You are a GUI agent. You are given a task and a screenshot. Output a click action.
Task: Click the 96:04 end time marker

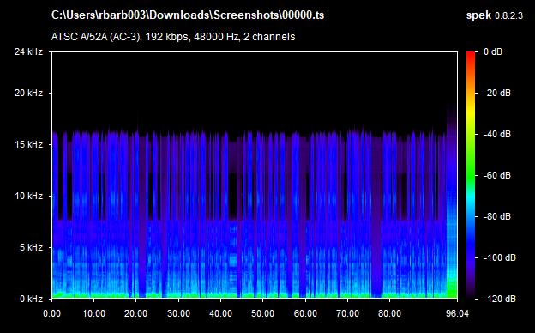click(457, 313)
